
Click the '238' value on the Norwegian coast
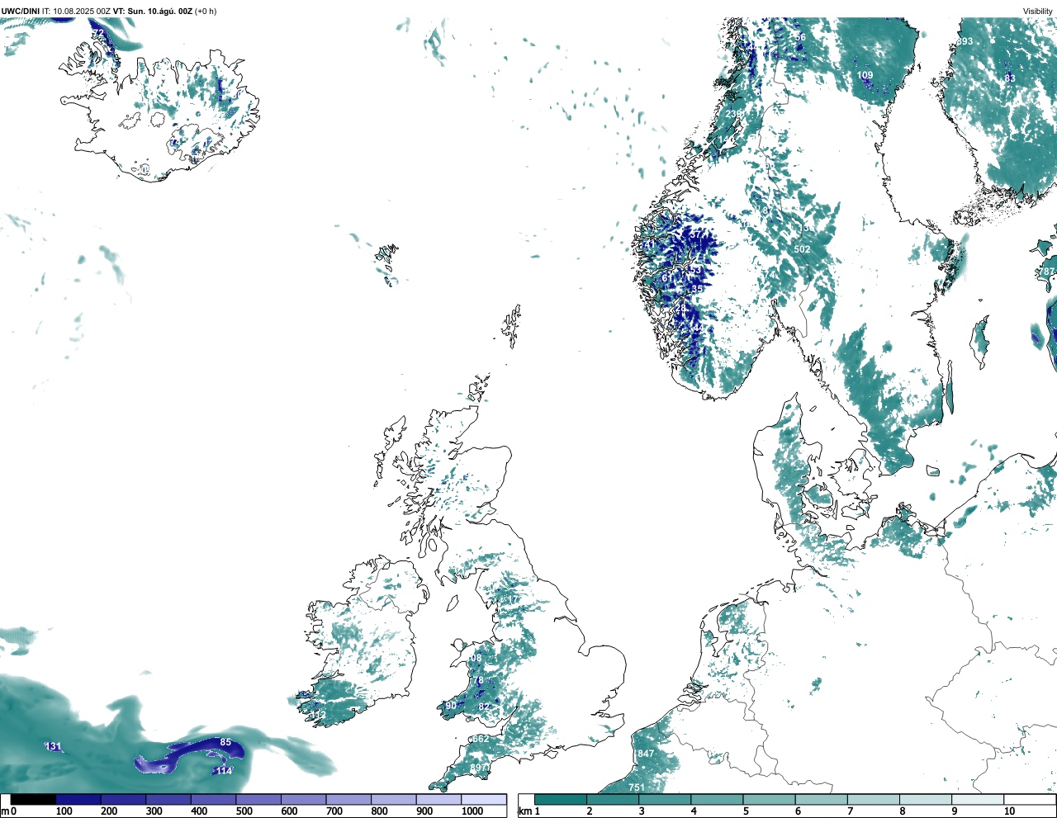pos(734,114)
